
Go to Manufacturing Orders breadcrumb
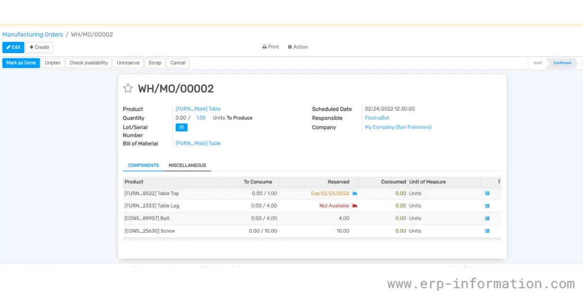[x=33, y=35]
